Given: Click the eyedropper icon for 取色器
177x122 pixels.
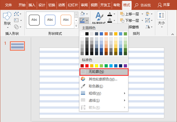Looking at the screenshot, I should point(83,86).
